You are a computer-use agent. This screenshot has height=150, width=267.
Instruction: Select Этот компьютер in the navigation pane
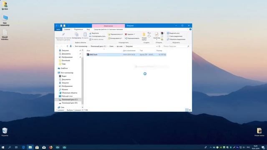point(67,73)
